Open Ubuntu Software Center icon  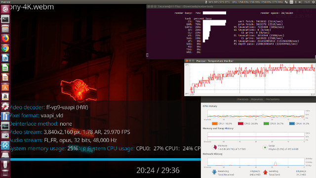pyautogui.click(x=5, y=87)
